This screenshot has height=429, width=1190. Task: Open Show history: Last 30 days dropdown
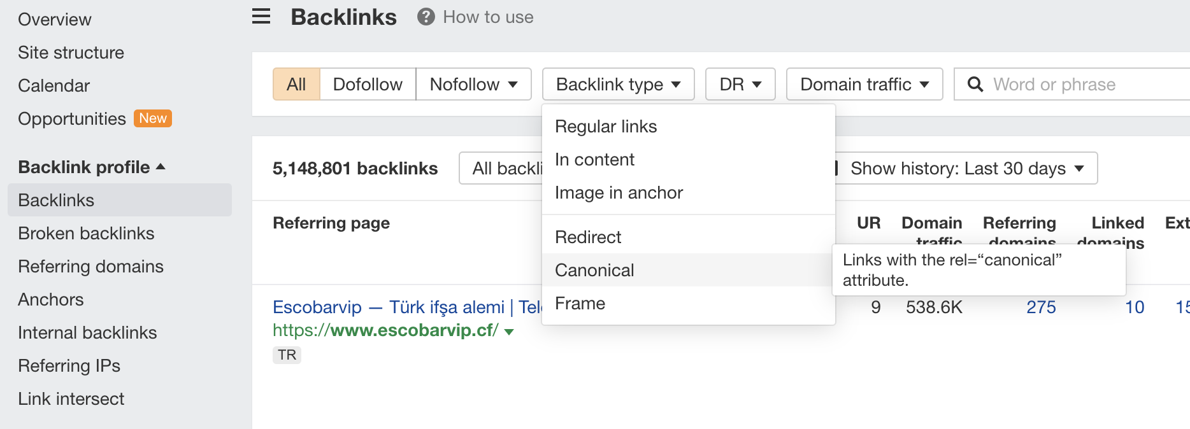coord(966,168)
